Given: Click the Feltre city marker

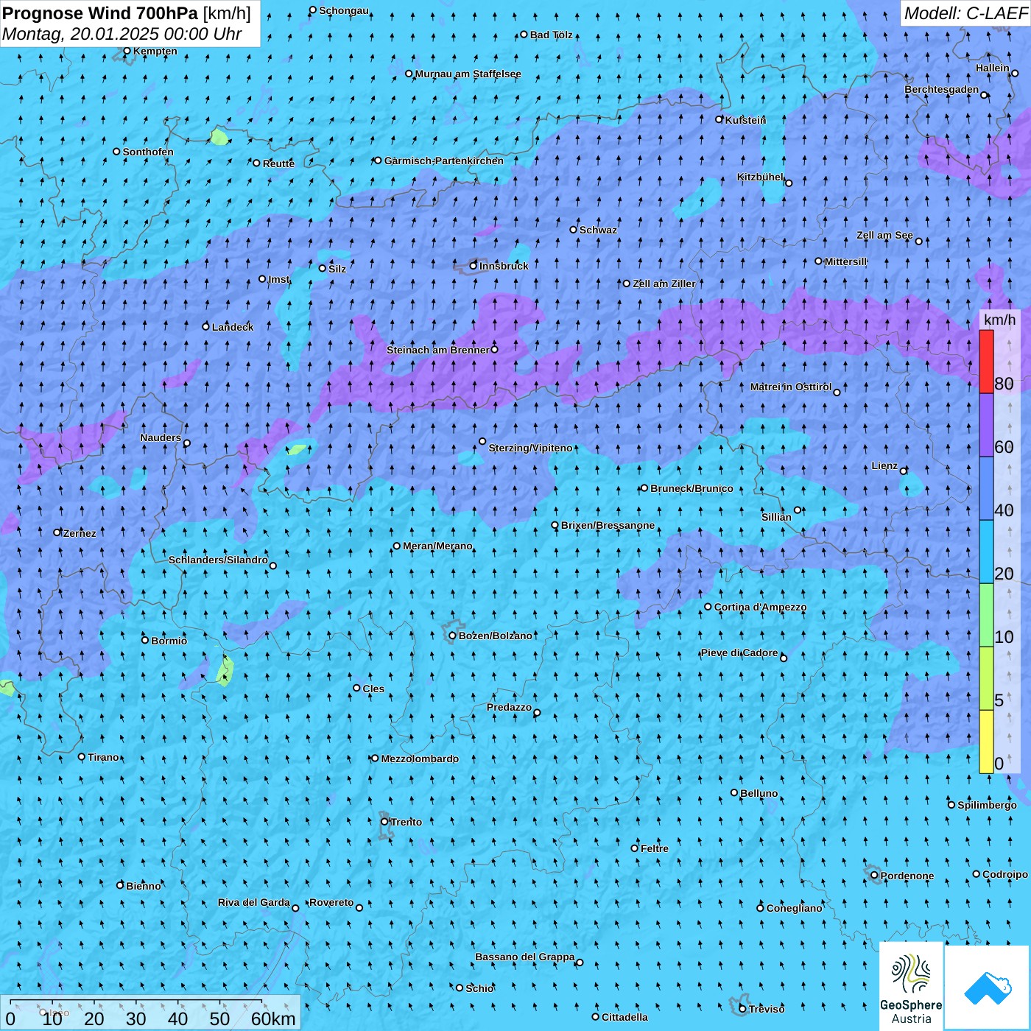Looking at the screenshot, I should click(635, 848).
